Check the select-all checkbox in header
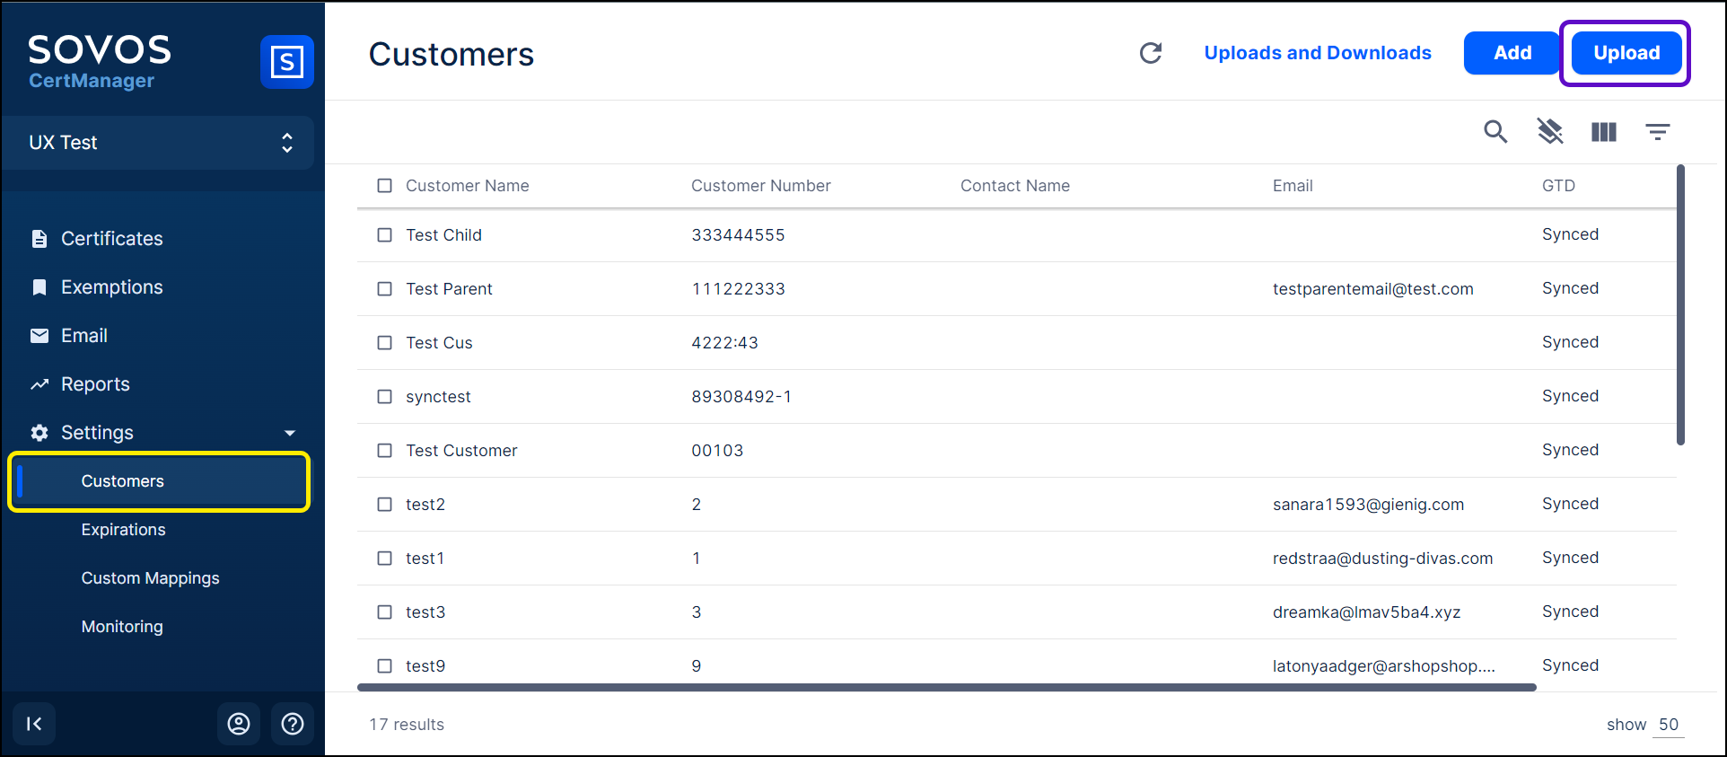This screenshot has height=757, width=1727. click(x=385, y=186)
